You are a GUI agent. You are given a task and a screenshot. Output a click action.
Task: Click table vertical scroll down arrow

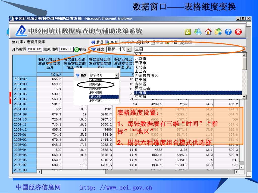click(241, 167)
